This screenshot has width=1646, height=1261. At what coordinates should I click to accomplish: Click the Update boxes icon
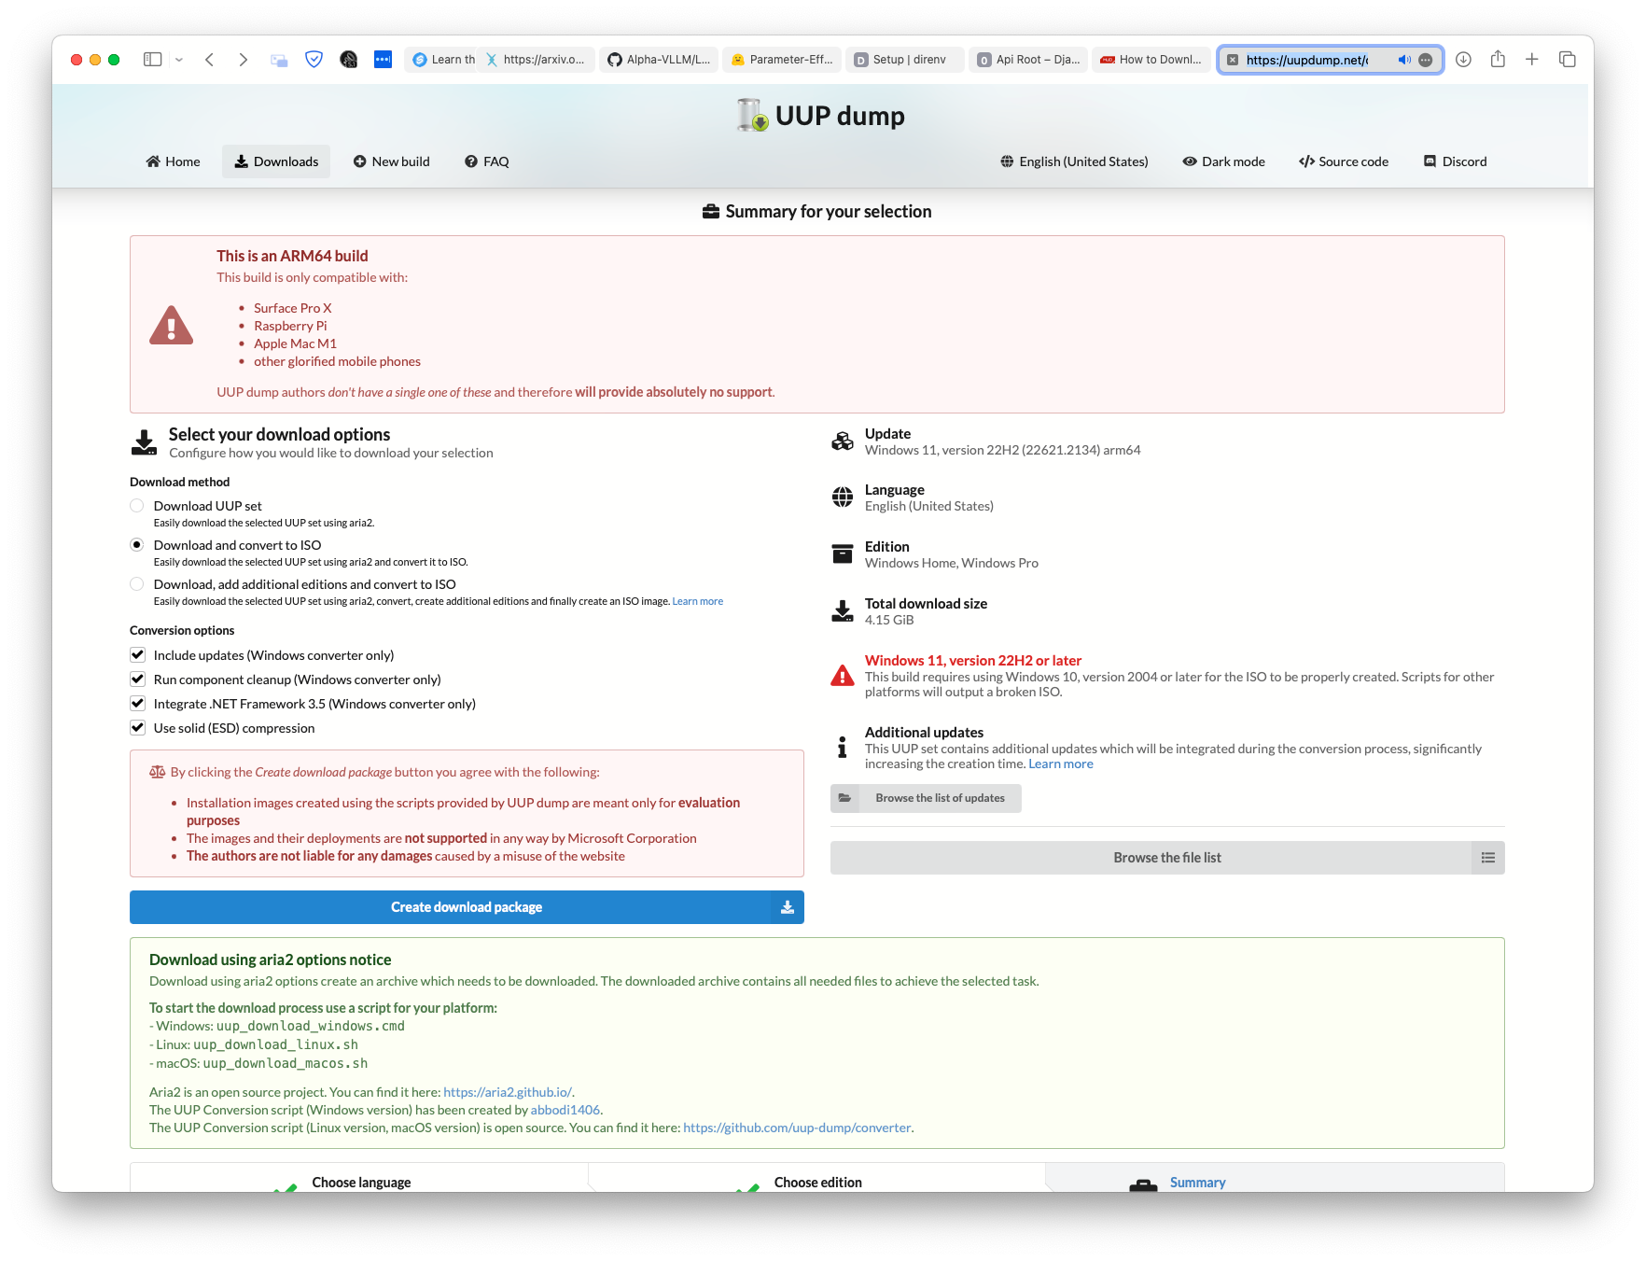843,441
